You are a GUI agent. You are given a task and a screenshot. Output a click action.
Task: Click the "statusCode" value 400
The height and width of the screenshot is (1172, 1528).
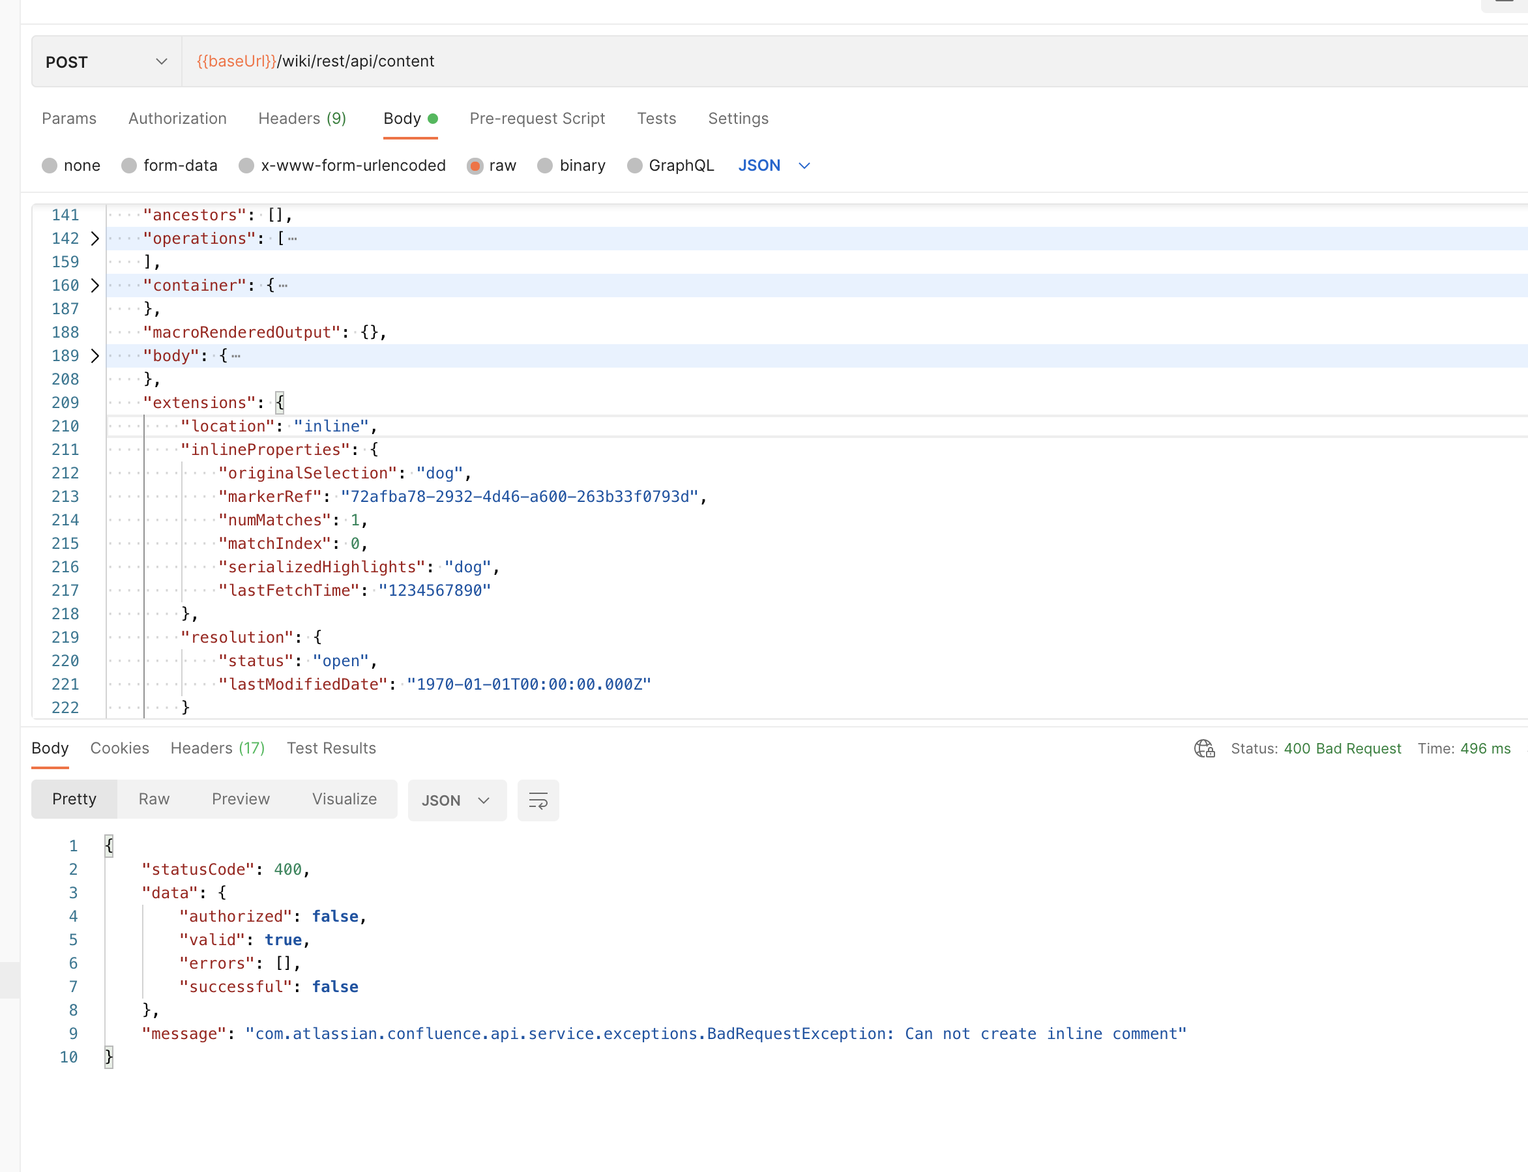287,870
